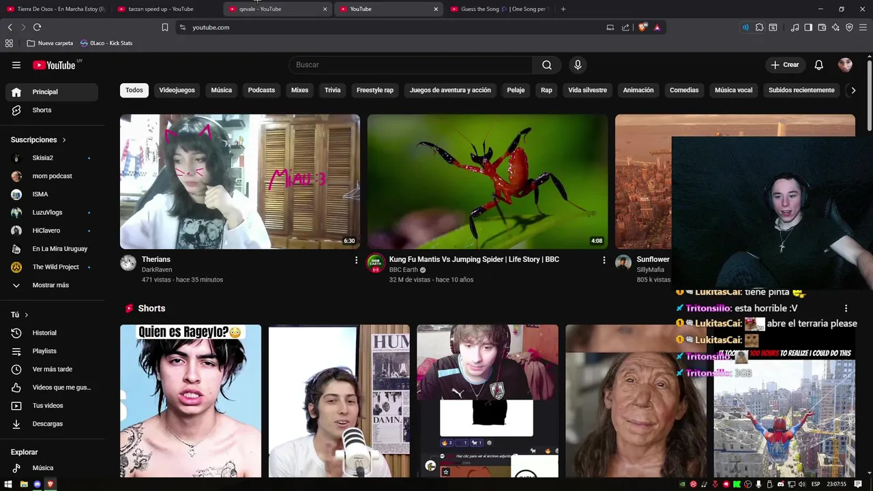This screenshot has height=491, width=873.
Task: Play the Kung Fu Mantis video thumbnail
Action: (487, 181)
